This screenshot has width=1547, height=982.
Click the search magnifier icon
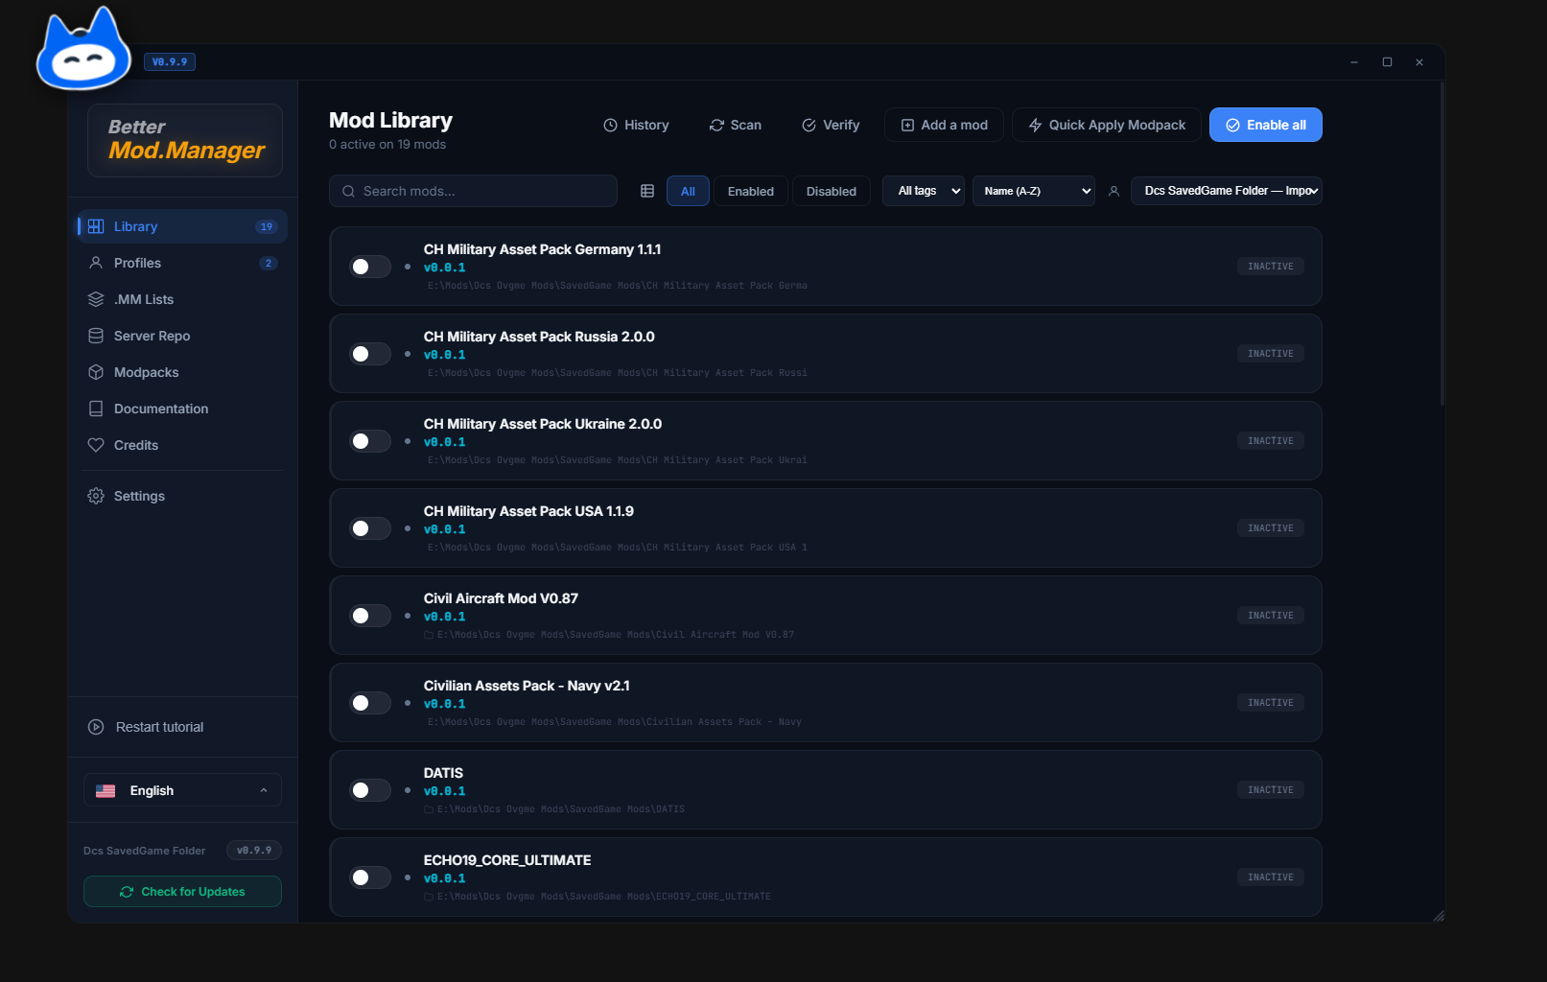click(349, 191)
